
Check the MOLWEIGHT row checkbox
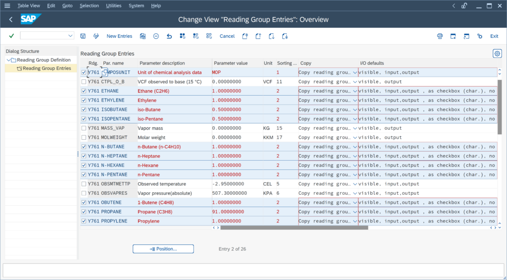(x=84, y=137)
